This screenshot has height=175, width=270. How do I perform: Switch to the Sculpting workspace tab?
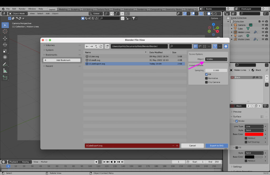tap(75, 9)
